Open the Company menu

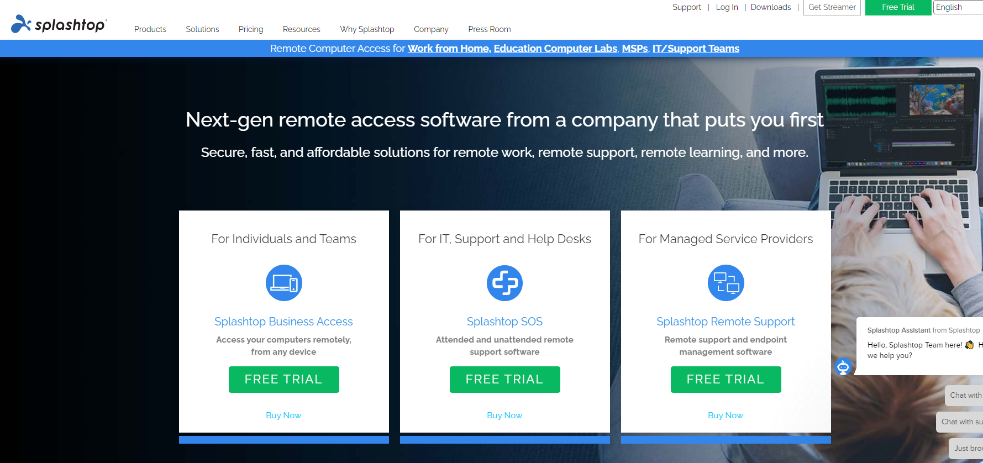point(431,29)
